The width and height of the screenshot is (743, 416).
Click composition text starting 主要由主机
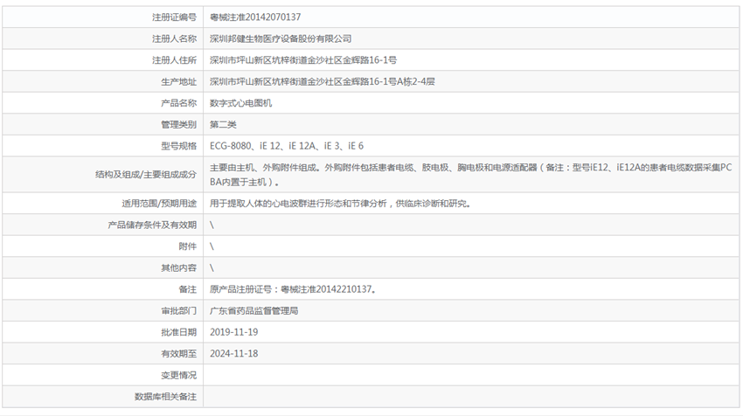click(470, 175)
